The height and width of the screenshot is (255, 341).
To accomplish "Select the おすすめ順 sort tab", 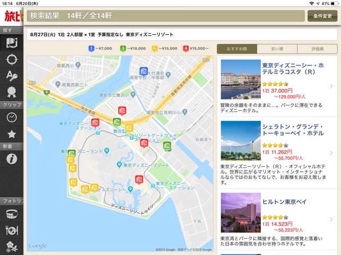I will click(x=237, y=49).
